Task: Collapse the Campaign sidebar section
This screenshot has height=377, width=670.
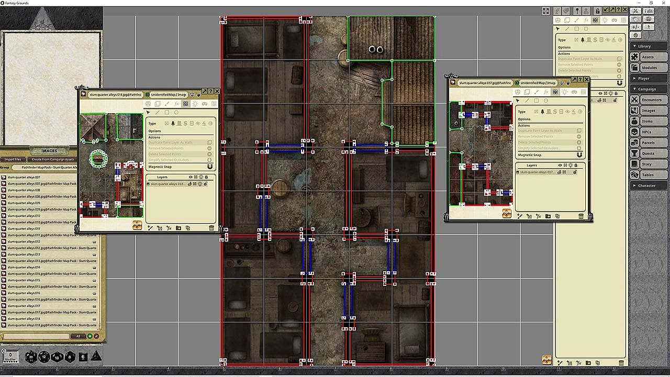Action: 649,89
